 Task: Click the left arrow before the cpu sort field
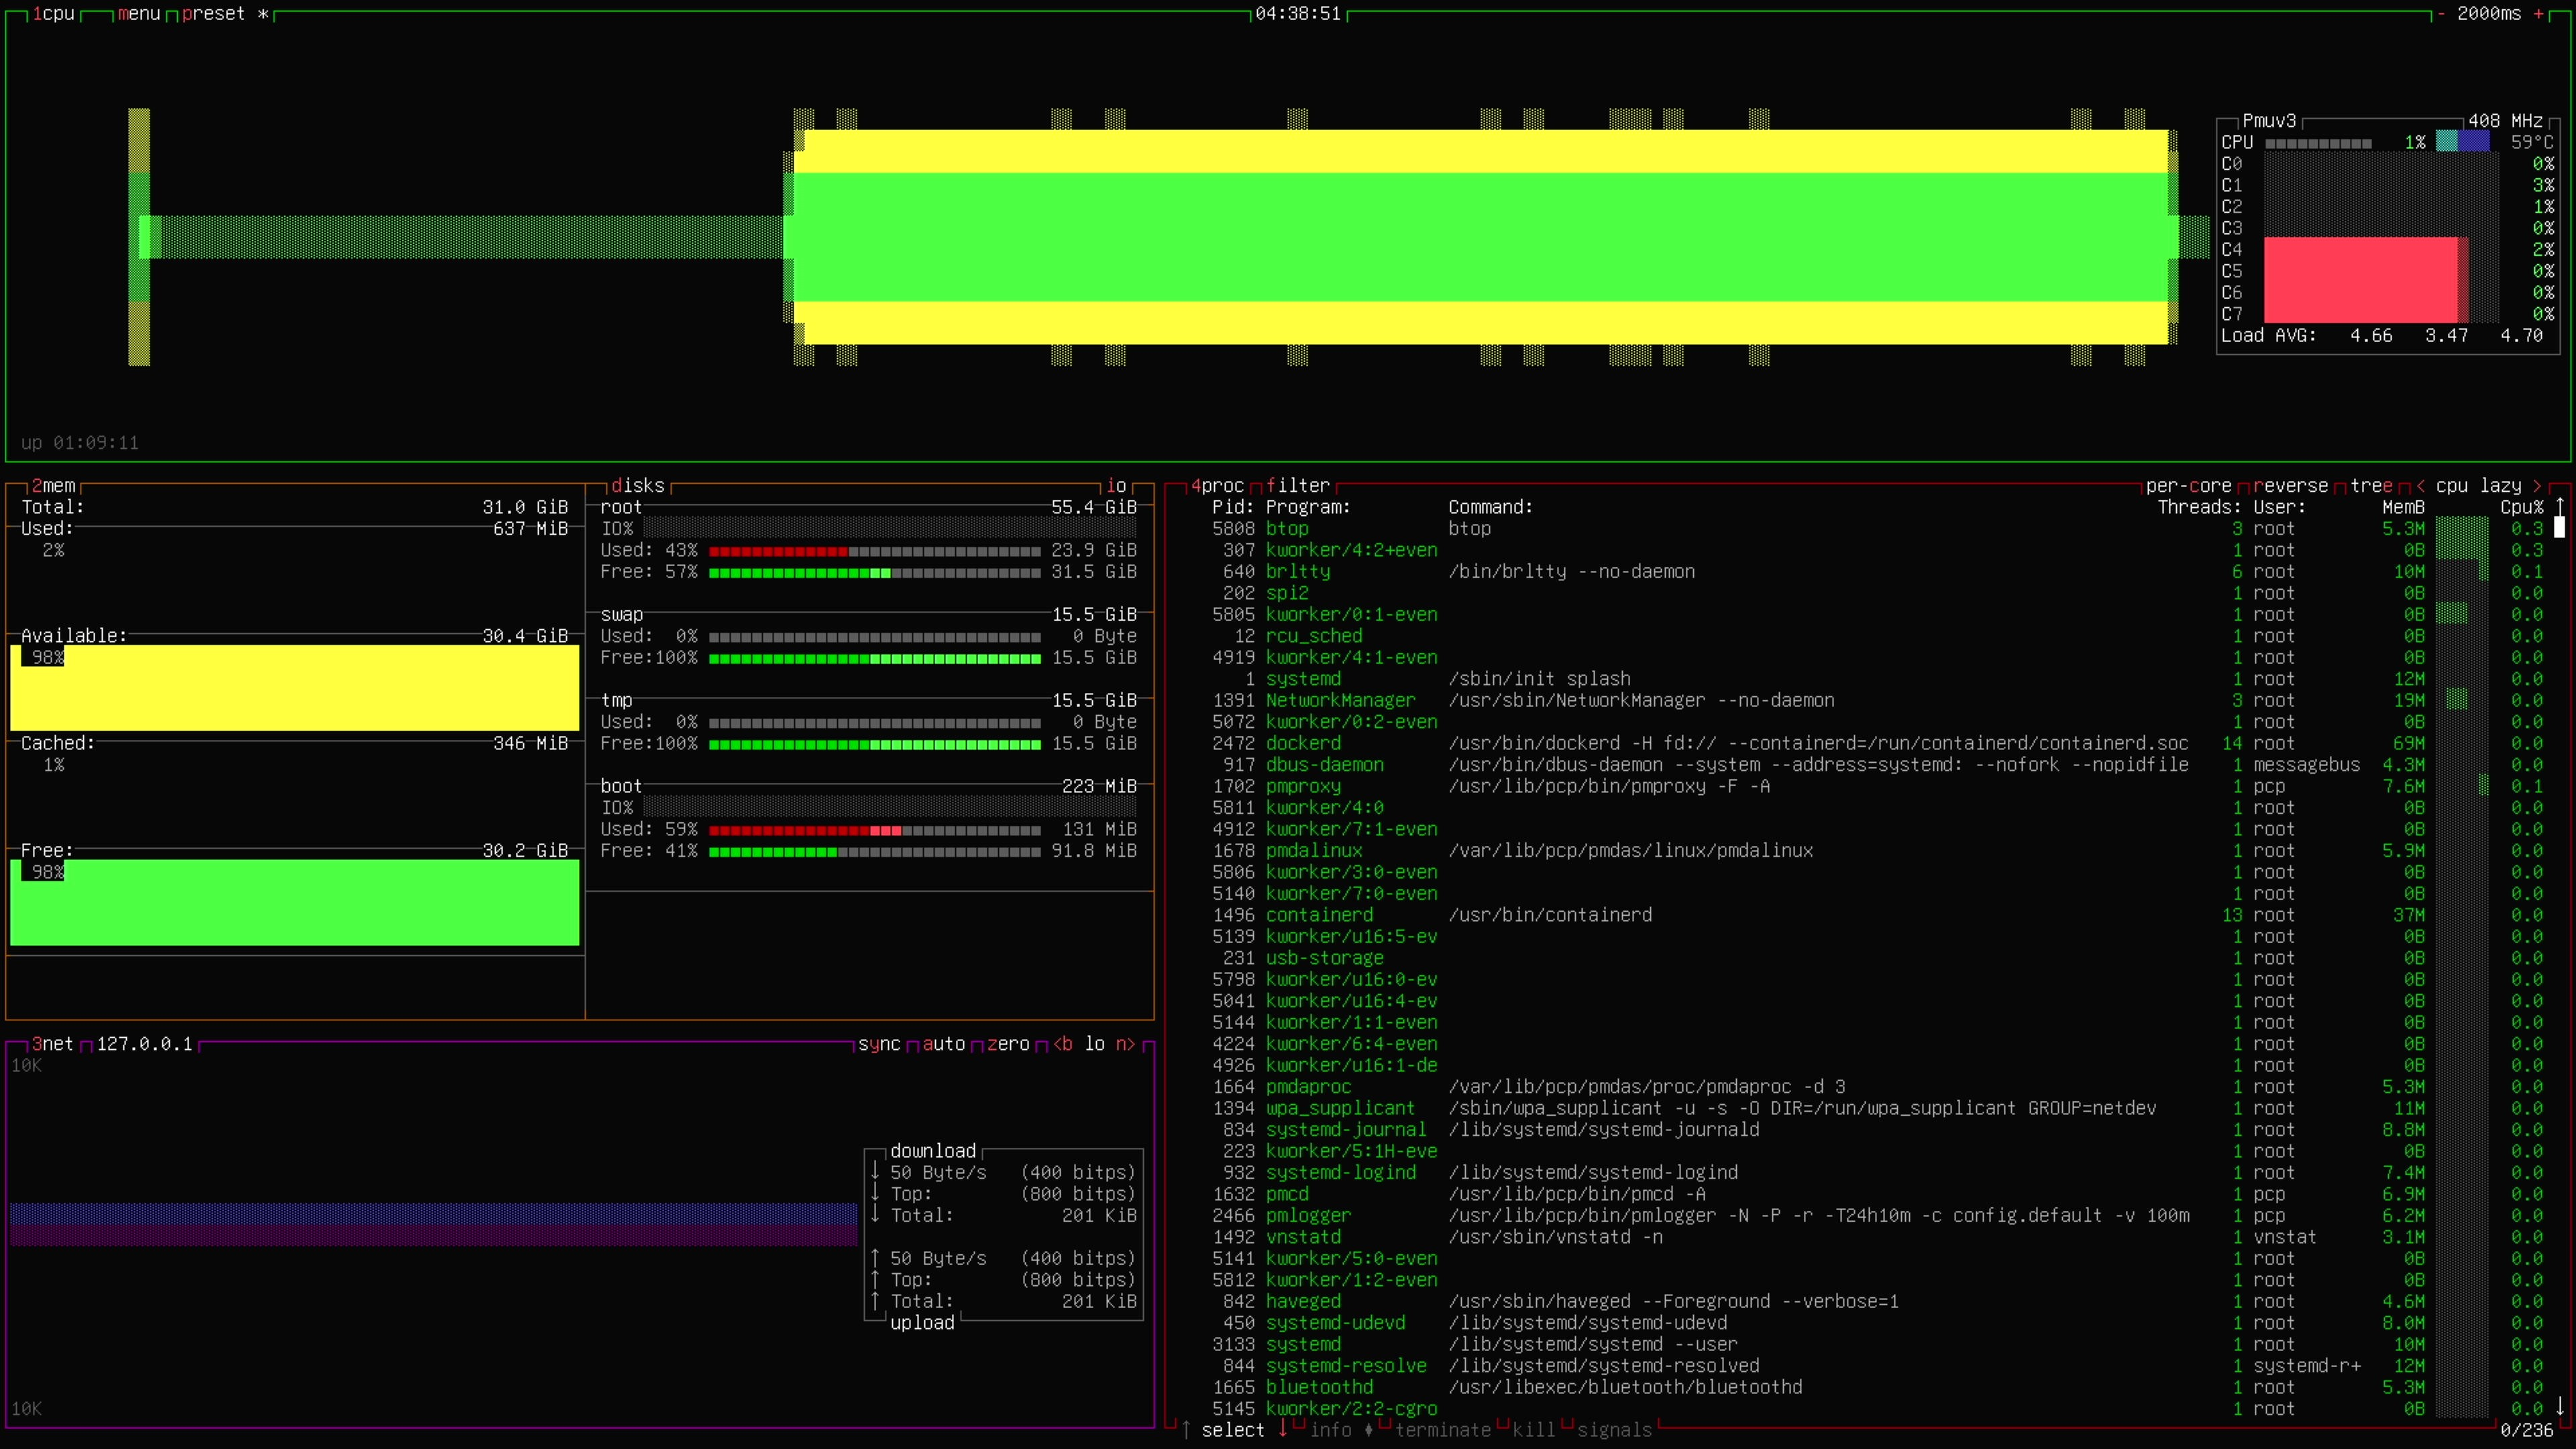[2420, 486]
